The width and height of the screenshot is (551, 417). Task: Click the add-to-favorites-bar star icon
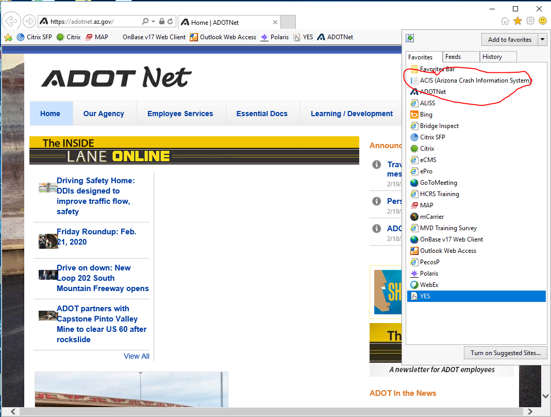pyautogui.click(x=8, y=37)
